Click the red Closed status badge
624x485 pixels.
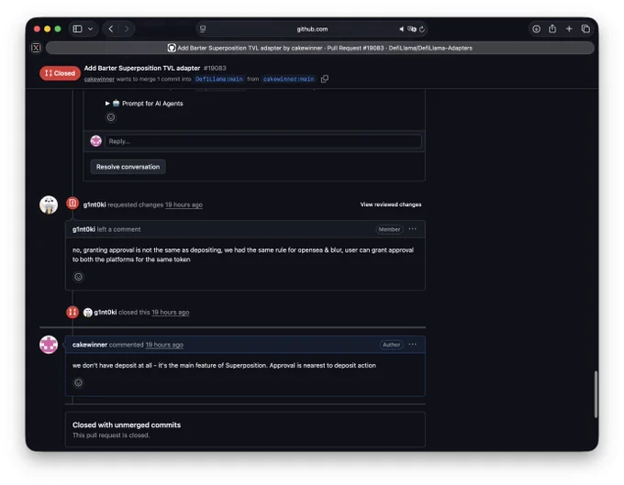tap(60, 73)
